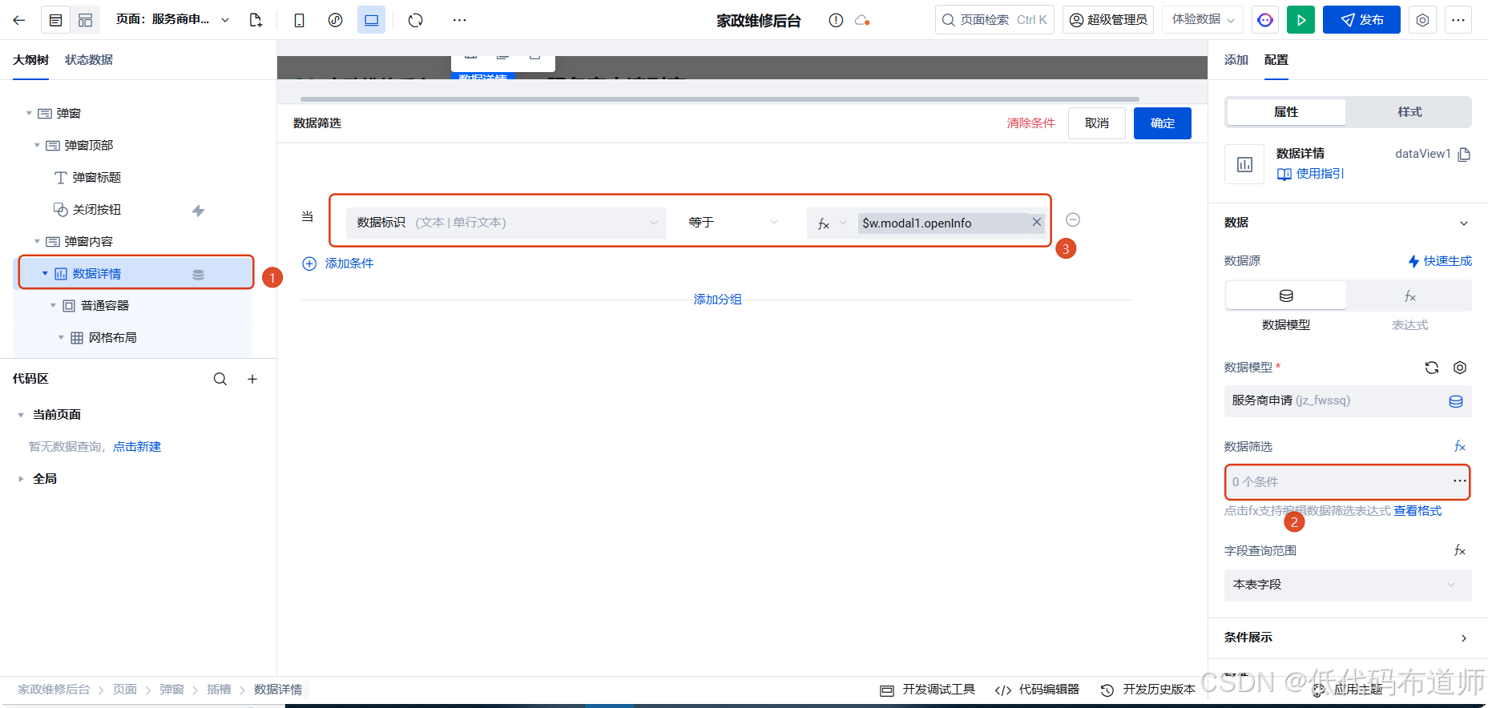The width and height of the screenshot is (1488, 708).
Task: Collapse the 弹窗内容 tree node
Action: (37, 242)
